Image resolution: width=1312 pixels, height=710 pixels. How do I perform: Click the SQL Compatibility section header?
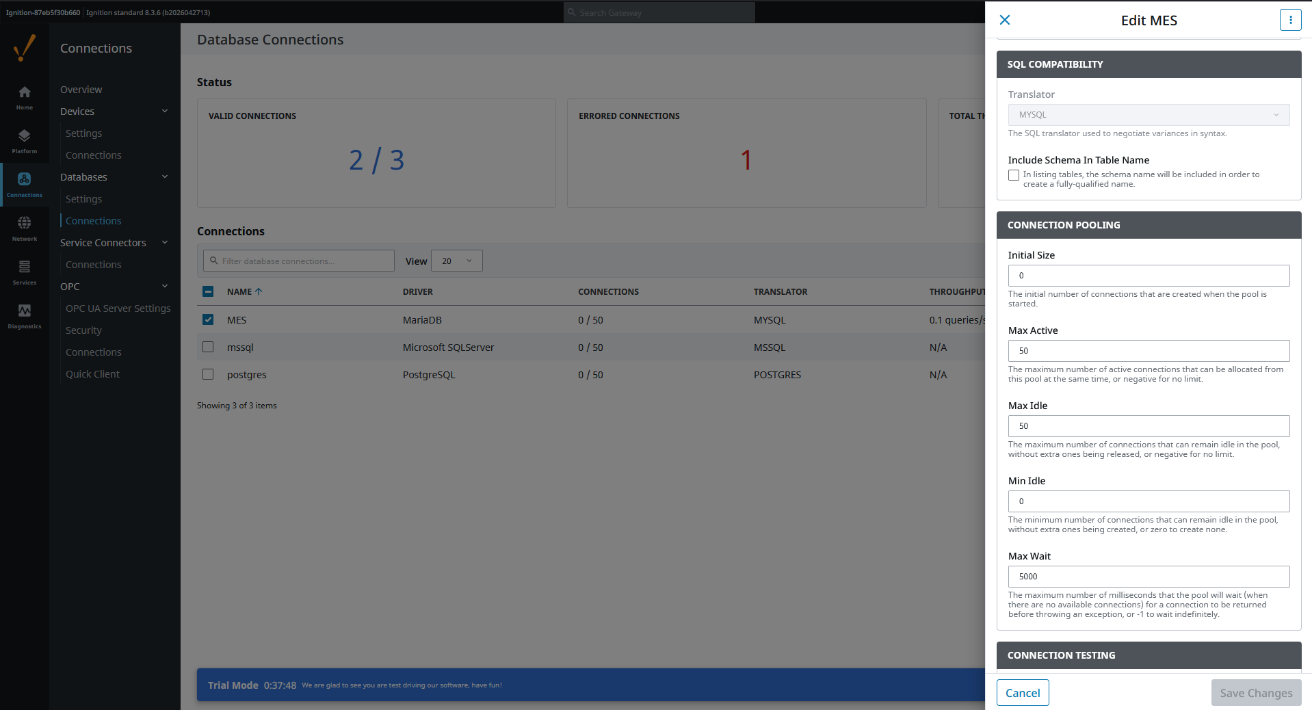click(x=1149, y=64)
